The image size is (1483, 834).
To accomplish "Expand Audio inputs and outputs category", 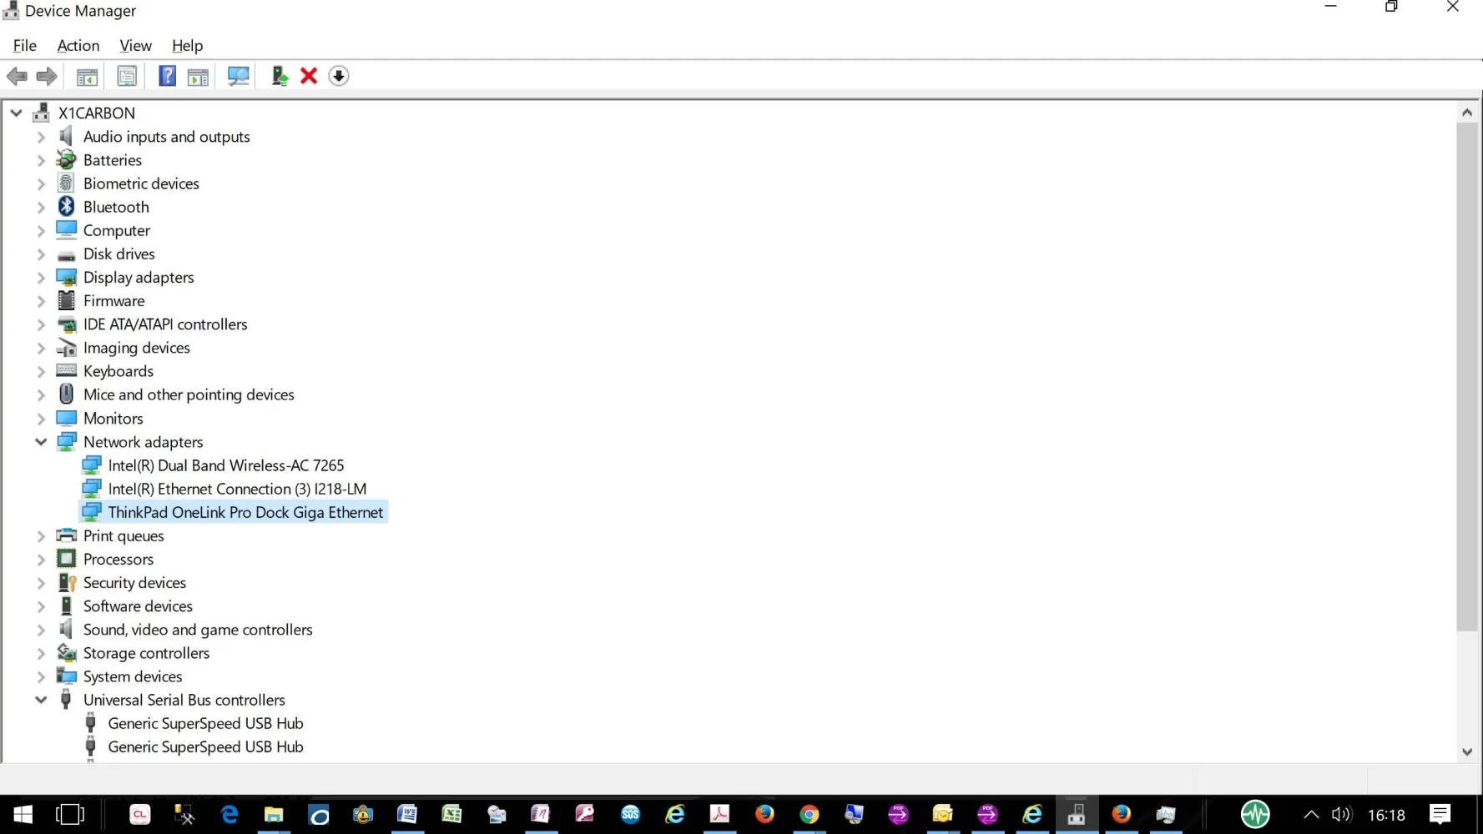I will pos(41,137).
